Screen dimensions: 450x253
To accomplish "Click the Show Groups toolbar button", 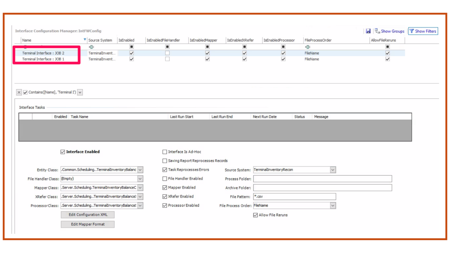I will [x=390, y=31].
